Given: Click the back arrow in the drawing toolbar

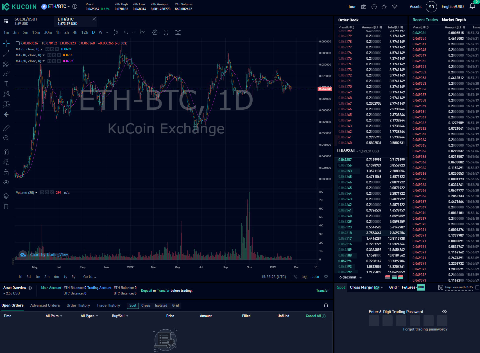Looking at the screenshot, I should (6, 114).
